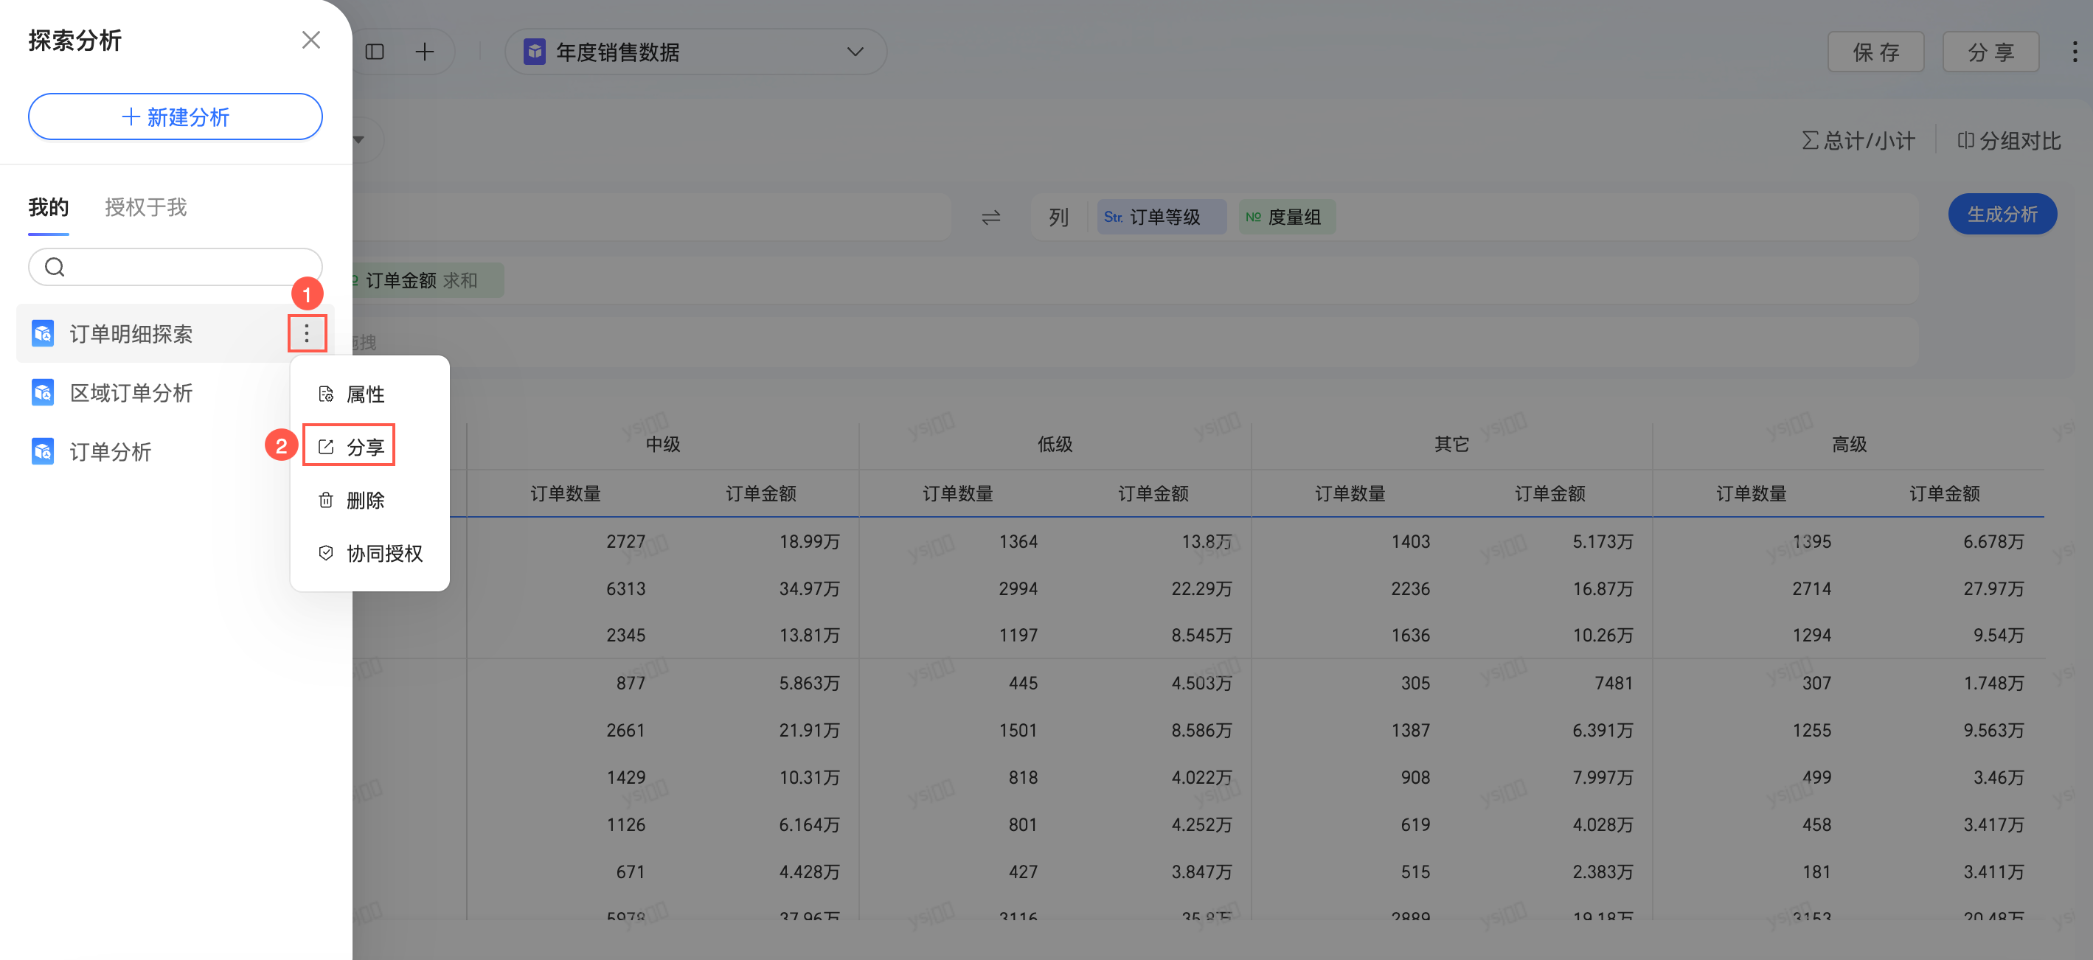Click the 分组对比 option

click(2008, 141)
